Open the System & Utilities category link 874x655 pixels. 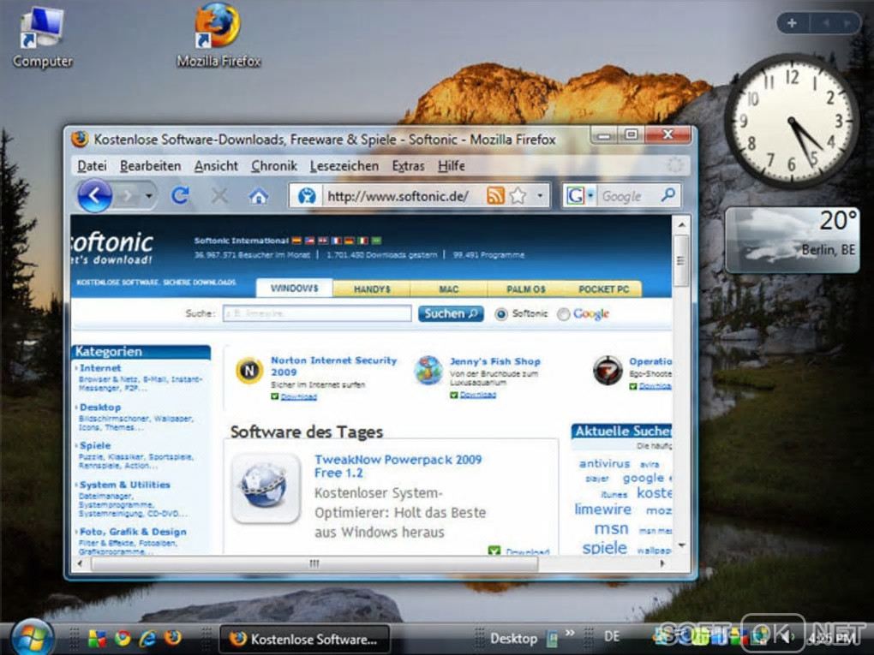tap(124, 485)
